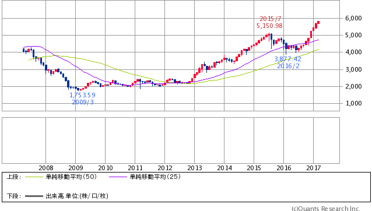This screenshot has width=372, height=211.
Task: Click the 上段 legend row label
Action: point(14,177)
